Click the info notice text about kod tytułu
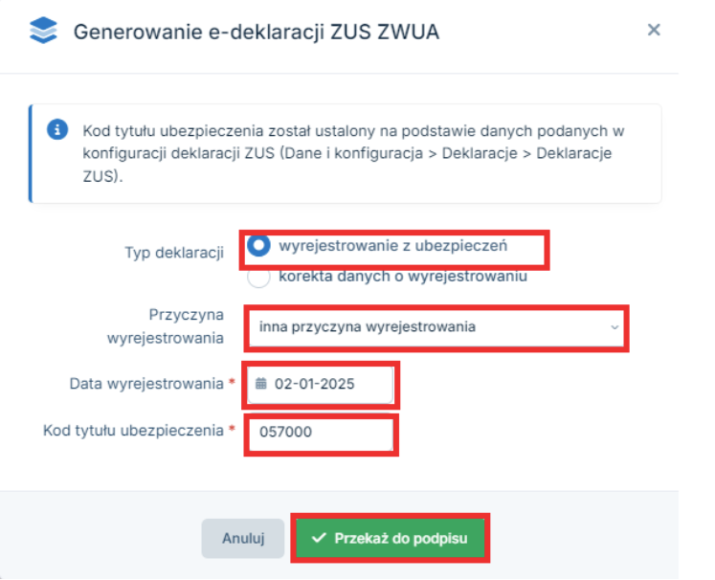The width and height of the screenshot is (715, 580). pyautogui.click(x=353, y=154)
